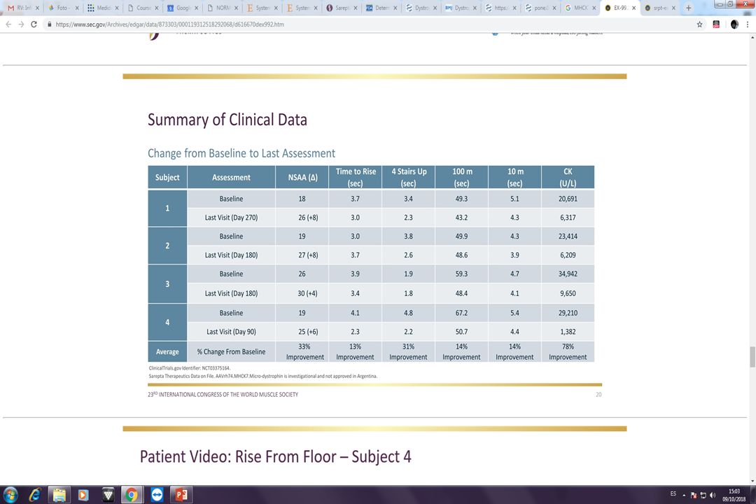The height and width of the screenshot is (504, 756).
Task: Click the '% Change From Baseline' cell
Action: pyautogui.click(x=232, y=351)
